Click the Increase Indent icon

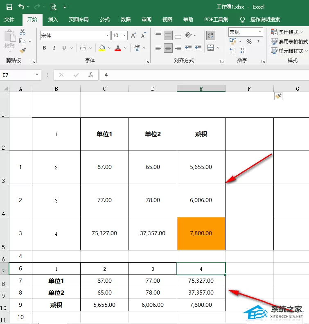click(198, 48)
